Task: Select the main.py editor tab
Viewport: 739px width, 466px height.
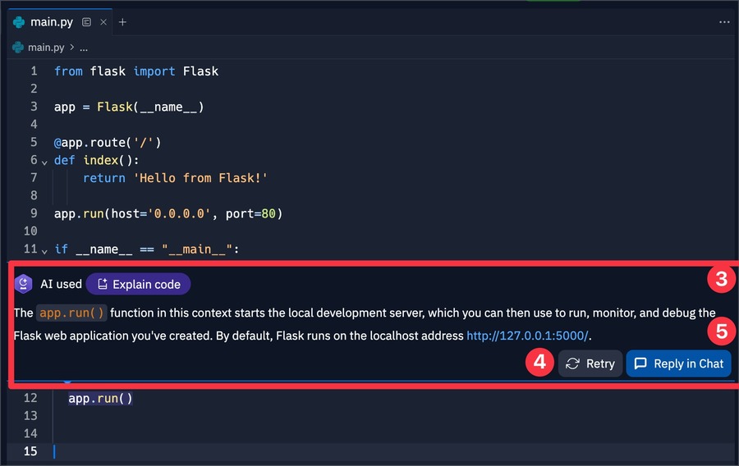Action: [52, 22]
